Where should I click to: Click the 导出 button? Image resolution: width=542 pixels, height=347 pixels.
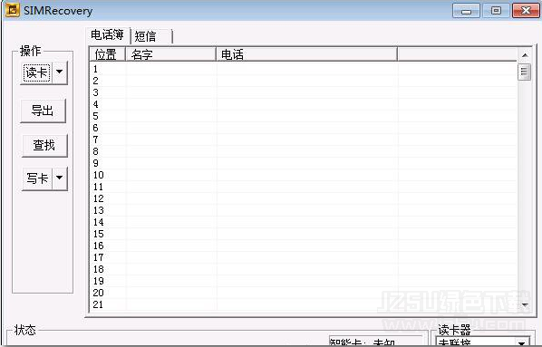(43, 111)
